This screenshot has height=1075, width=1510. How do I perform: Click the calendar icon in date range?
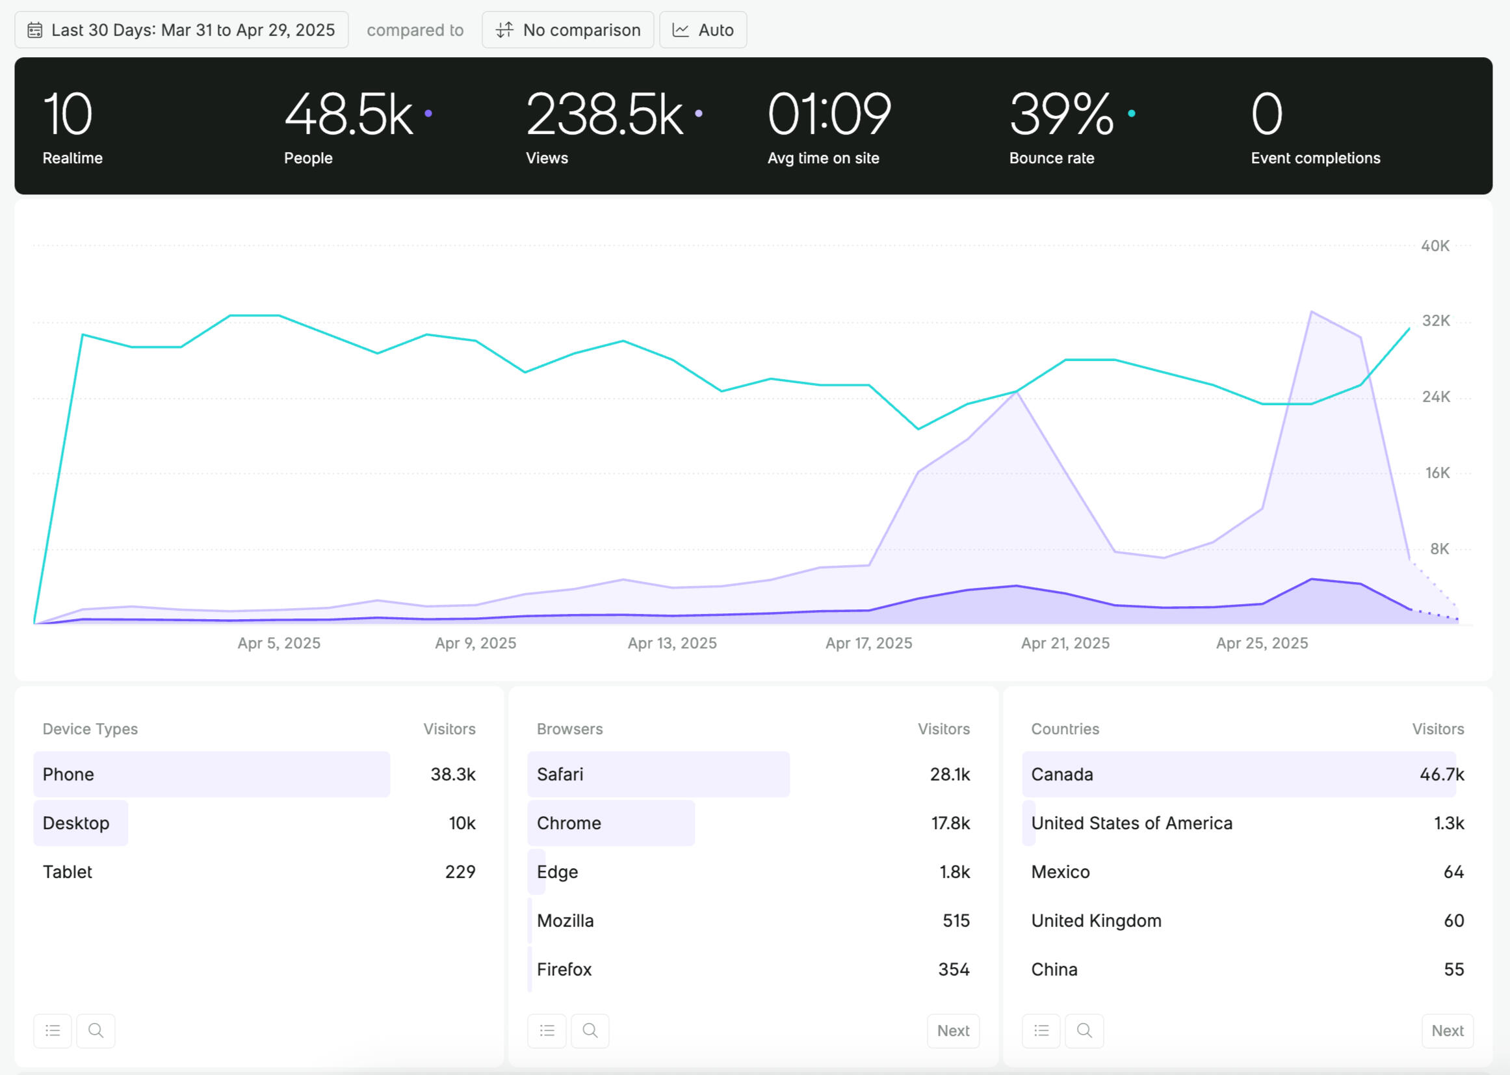pyautogui.click(x=35, y=30)
